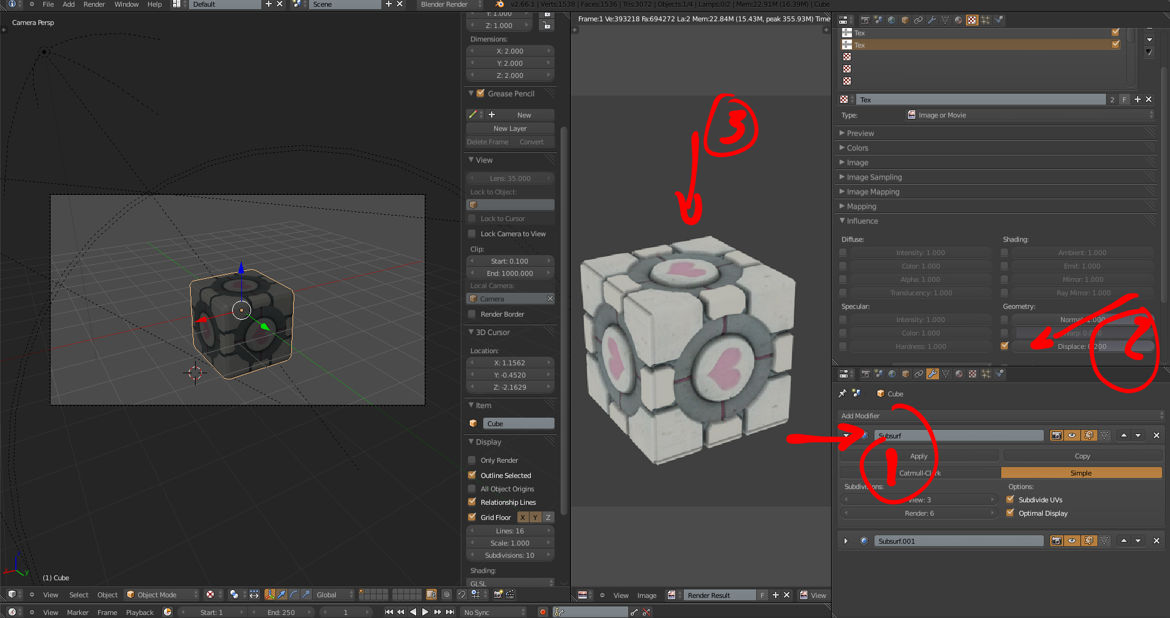
Task: Open Particles tab in upper properties header
Action: click(x=985, y=20)
